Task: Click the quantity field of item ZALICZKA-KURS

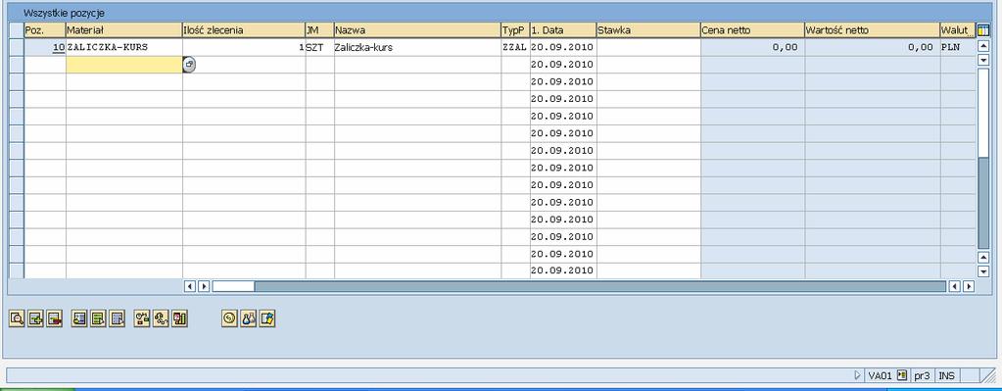Action: tap(244, 47)
